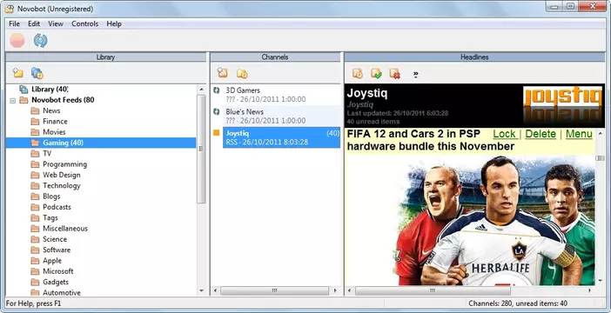Viewport: 611px width, 313px height.
Task: Select the Podcasts folder
Action: (x=57, y=207)
